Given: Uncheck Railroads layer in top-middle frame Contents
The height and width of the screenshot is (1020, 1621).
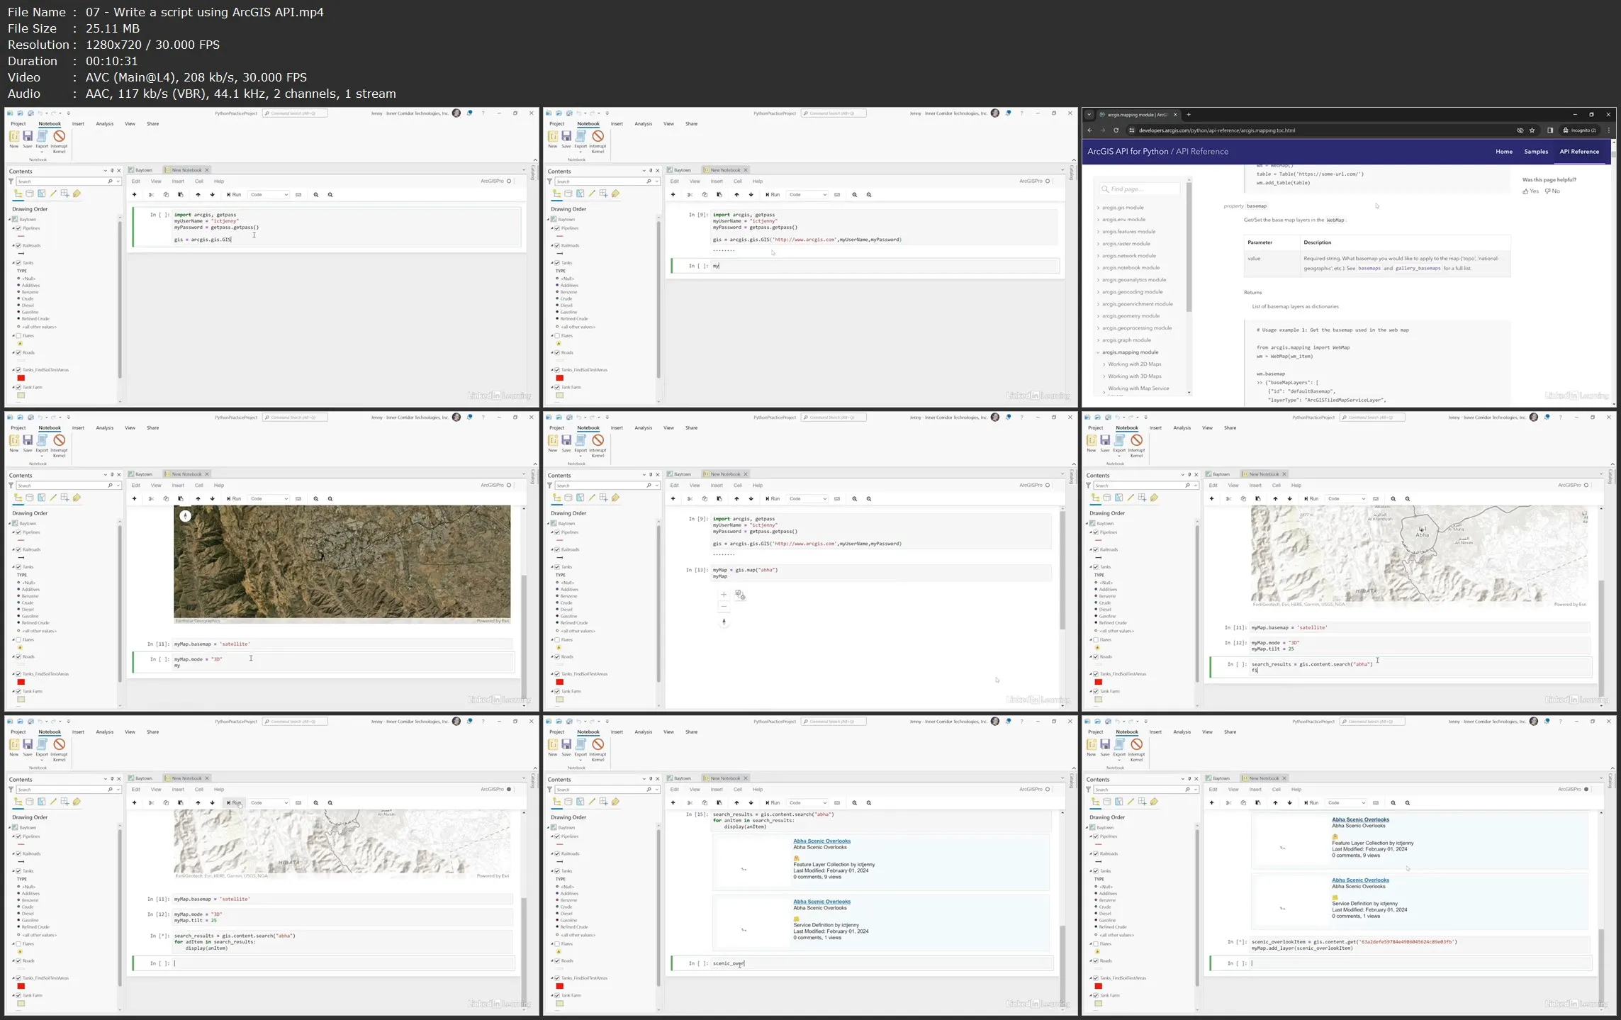Looking at the screenshot, I should pyautogui.click(x=557, y=245).
